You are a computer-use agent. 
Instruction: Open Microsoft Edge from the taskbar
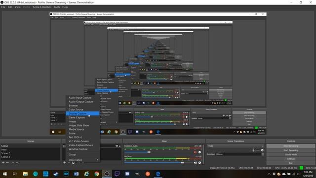point(158,174)
